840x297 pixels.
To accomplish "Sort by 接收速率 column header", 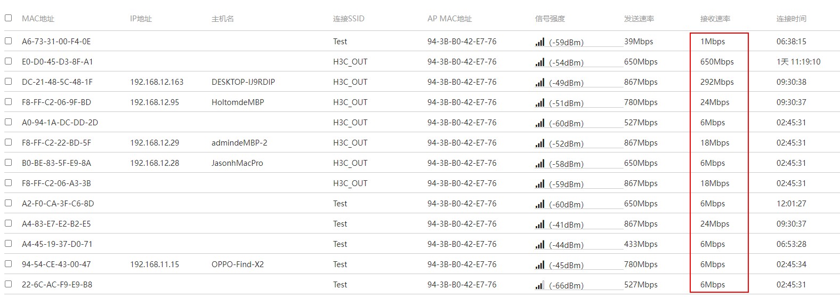I will tap(715, 19).
